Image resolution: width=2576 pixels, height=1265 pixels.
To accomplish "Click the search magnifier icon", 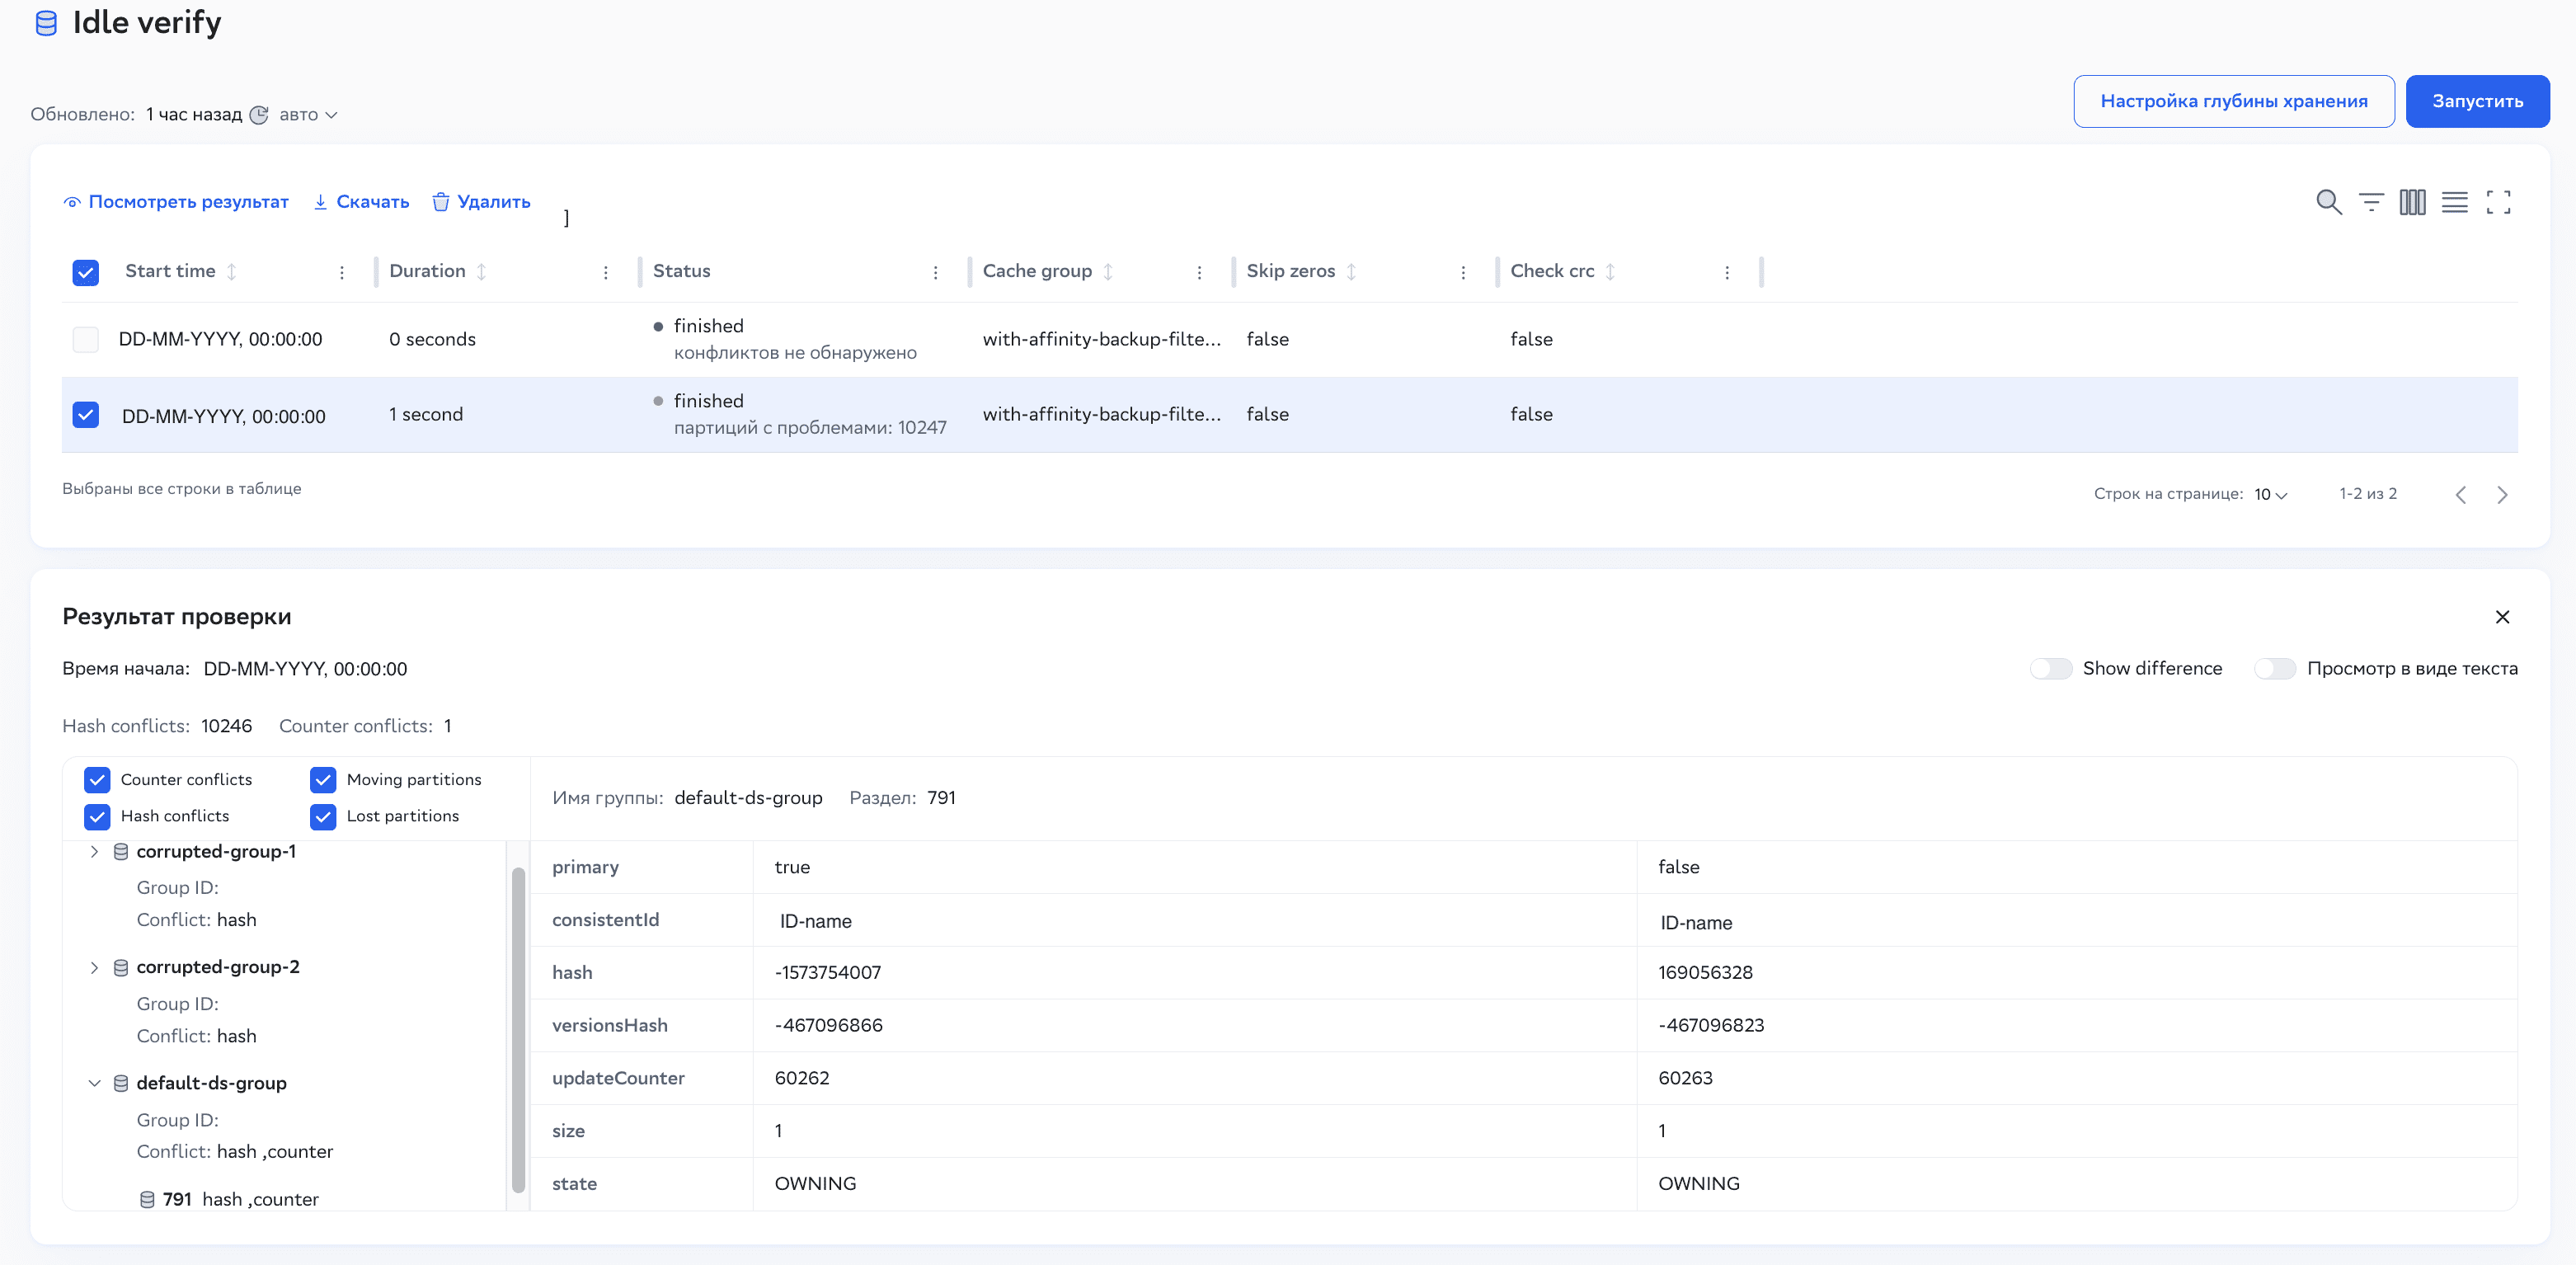I will (x=2328, y=202).
